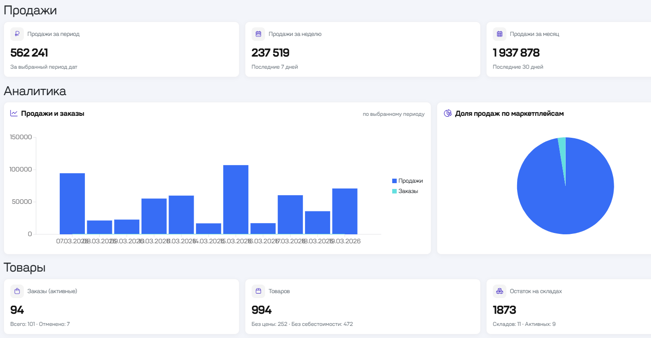This screenshot has width=651, height=338.
Task: Click the calendar icon beside Продажи за неделю
Action: tap(258, 34)
